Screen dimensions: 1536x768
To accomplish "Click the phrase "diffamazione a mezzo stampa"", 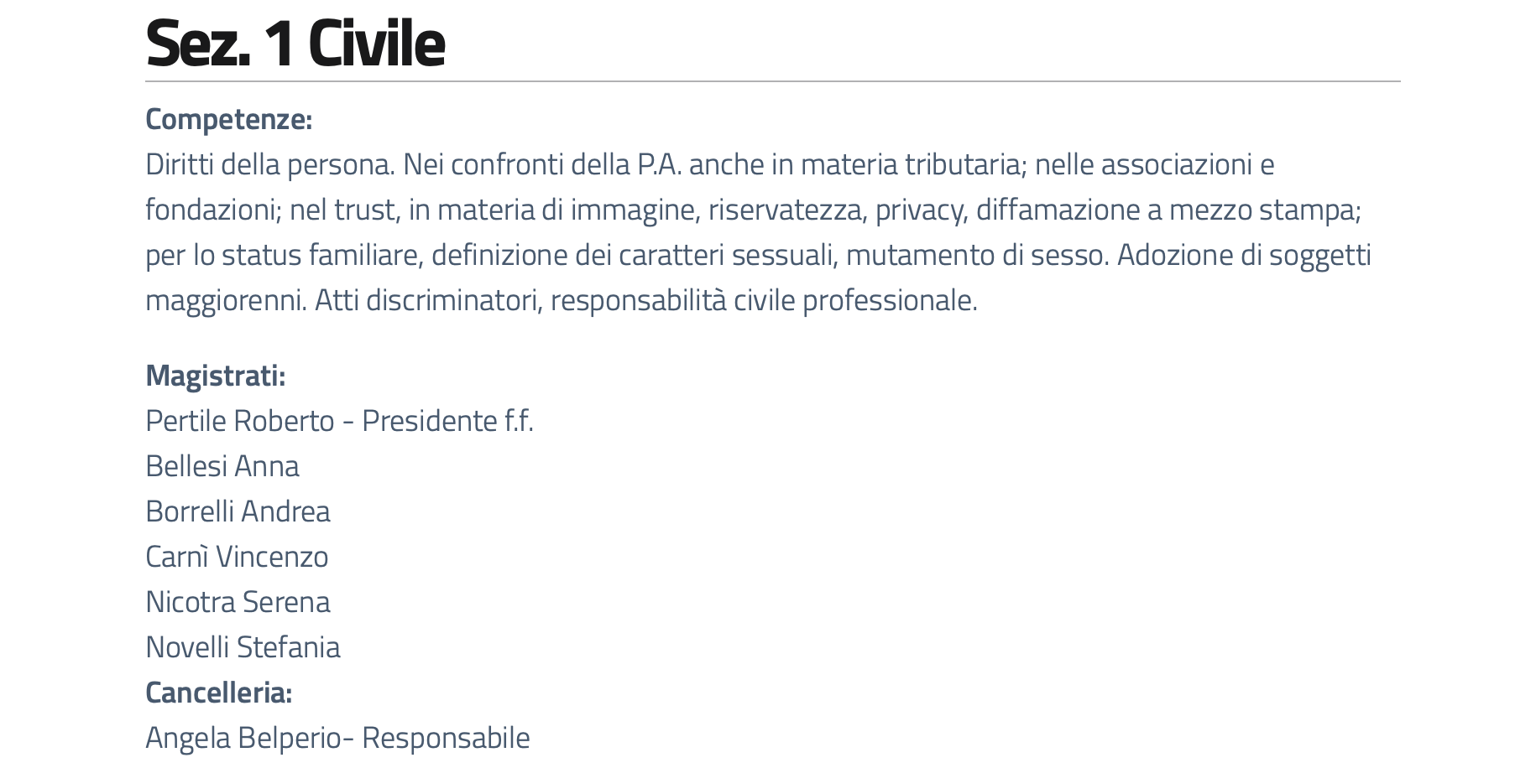I will coord(1167,210).
